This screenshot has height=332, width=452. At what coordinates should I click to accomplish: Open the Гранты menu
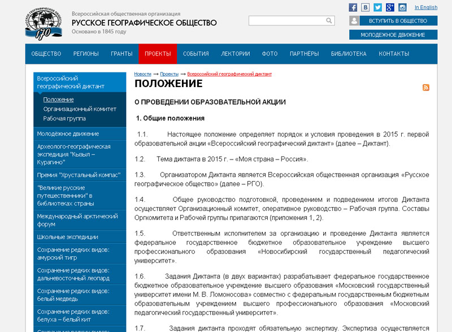click(121, 54)
